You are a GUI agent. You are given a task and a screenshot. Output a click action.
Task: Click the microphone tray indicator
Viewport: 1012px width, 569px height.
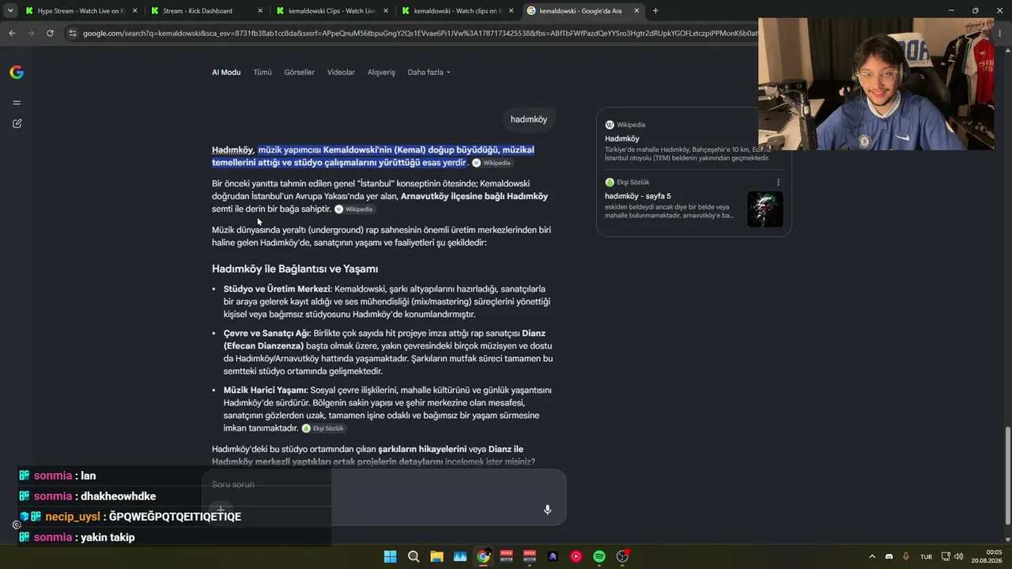pyautogui.click(x=906, y=556)
